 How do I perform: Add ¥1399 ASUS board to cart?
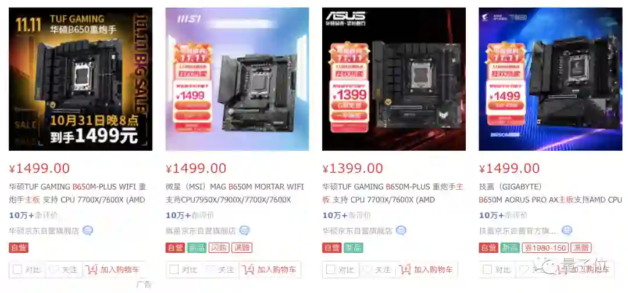coord(427,270)
